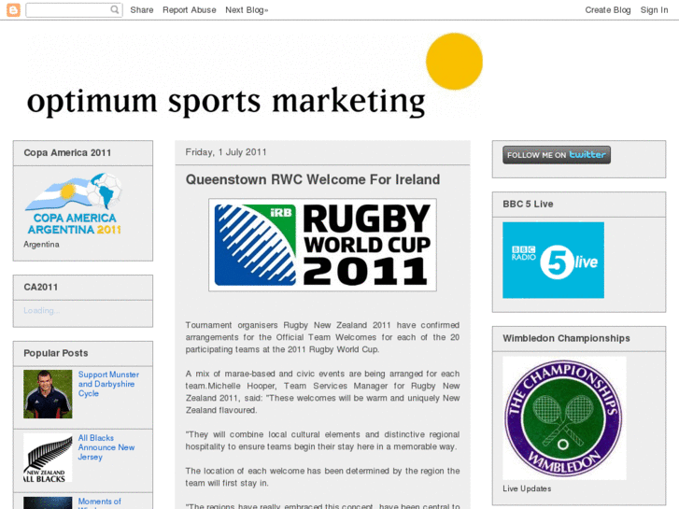Open the BBC Radio 5 live logo
This screenshot has width=679, height=509.
553,260
